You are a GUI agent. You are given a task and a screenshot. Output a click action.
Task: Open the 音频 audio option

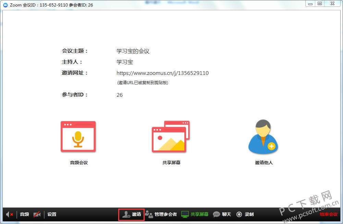24,214
